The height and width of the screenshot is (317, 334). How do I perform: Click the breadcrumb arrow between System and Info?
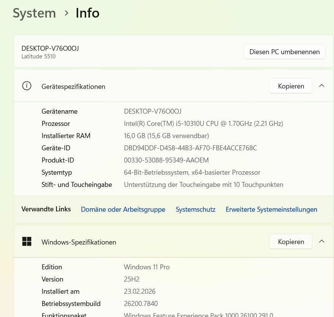click(x=66, y=13)
